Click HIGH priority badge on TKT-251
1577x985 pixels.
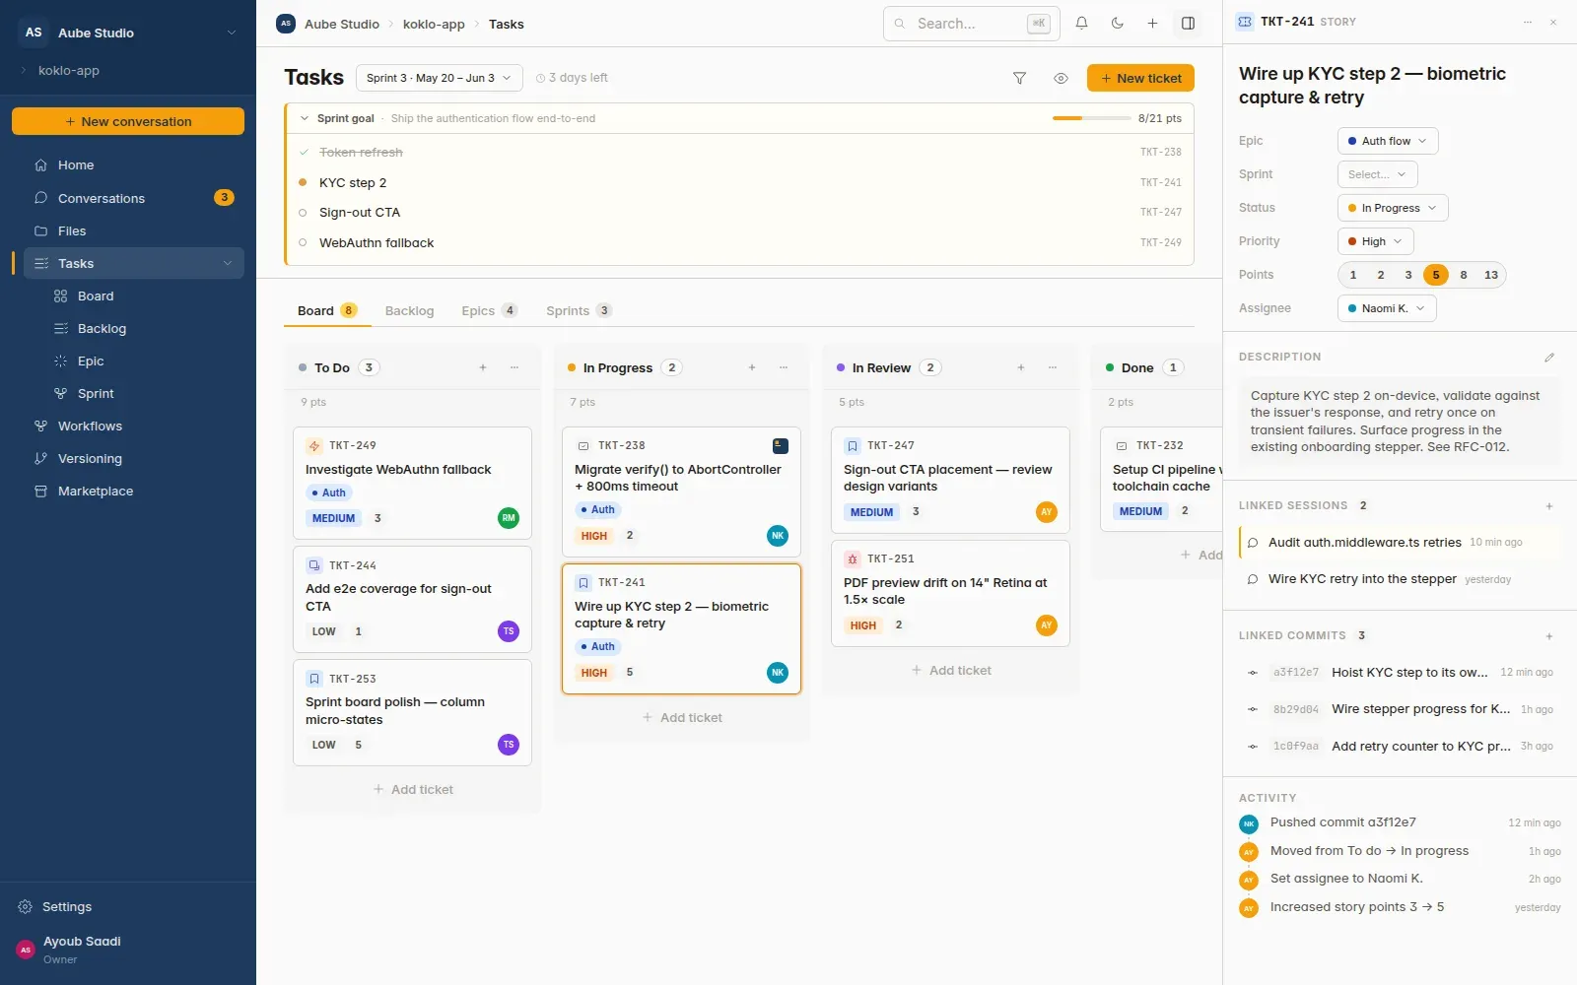click(862, 625)
